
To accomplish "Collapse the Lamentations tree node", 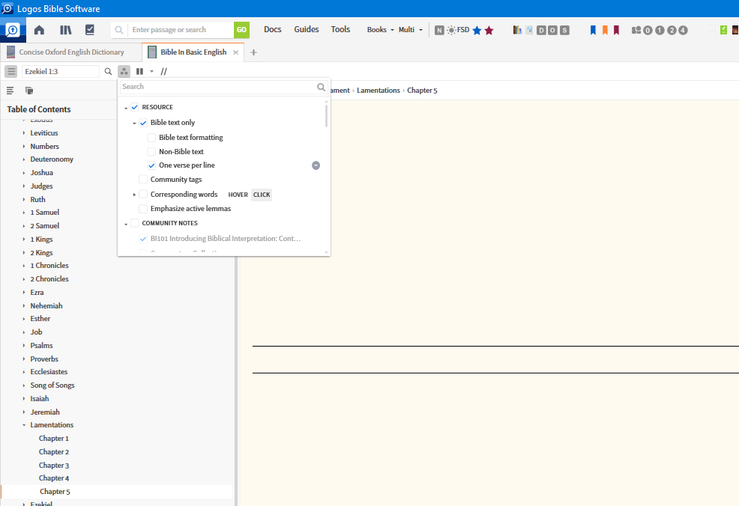I will [24, 425].
